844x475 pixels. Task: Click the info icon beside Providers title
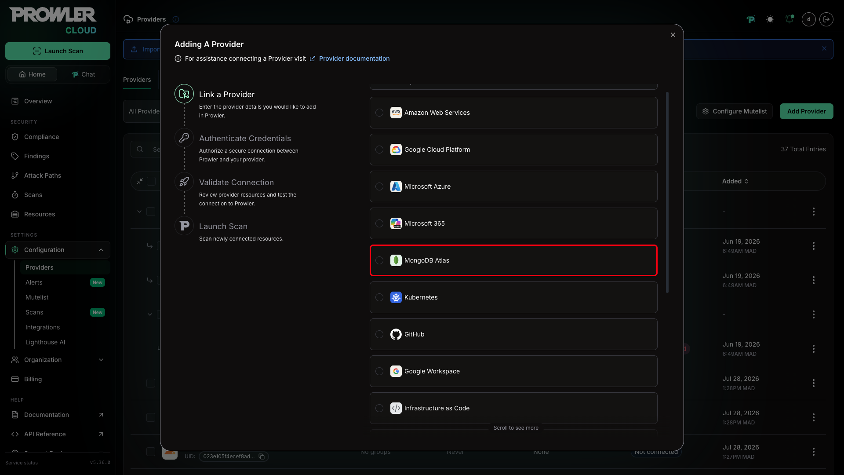point(176,19)
